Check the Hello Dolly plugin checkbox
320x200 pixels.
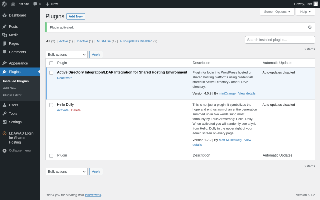[51, 105]
